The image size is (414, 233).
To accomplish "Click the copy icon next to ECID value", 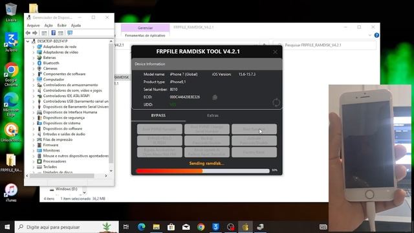I will (x=215, y=97).
